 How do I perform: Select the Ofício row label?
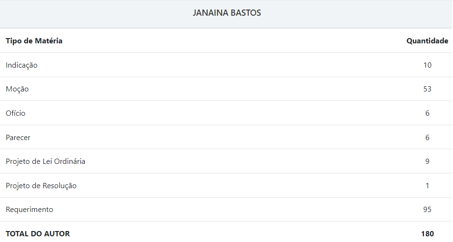(x=16, y=113)
